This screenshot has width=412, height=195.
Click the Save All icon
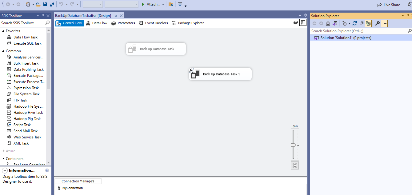tap(52, 4)
